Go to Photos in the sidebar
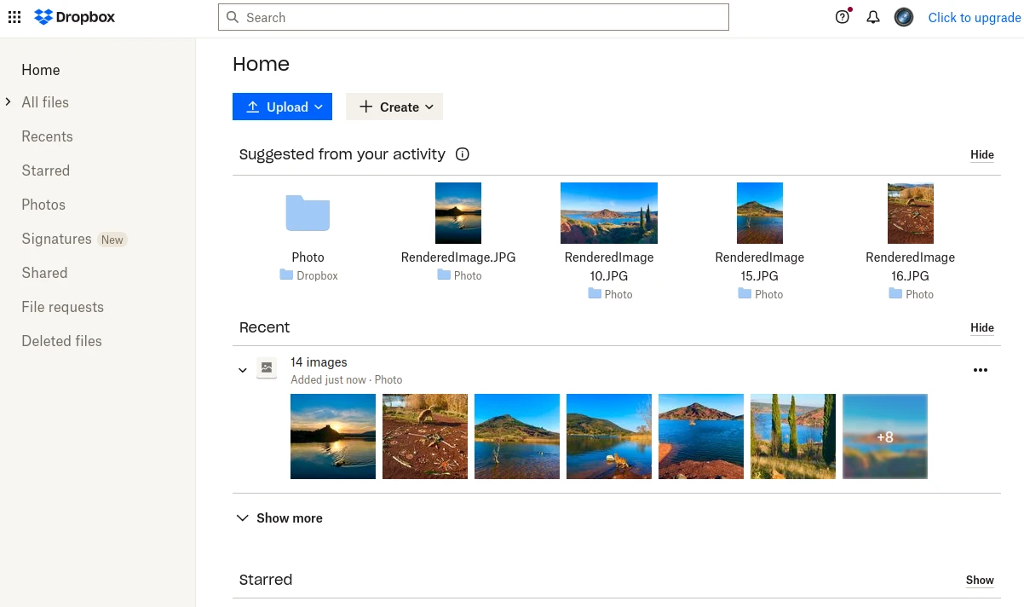Image resolution: width=1024 pixels, height=607 pixels. coord(43,205)
